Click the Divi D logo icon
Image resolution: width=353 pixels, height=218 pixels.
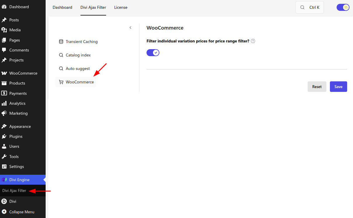point(4,201)
